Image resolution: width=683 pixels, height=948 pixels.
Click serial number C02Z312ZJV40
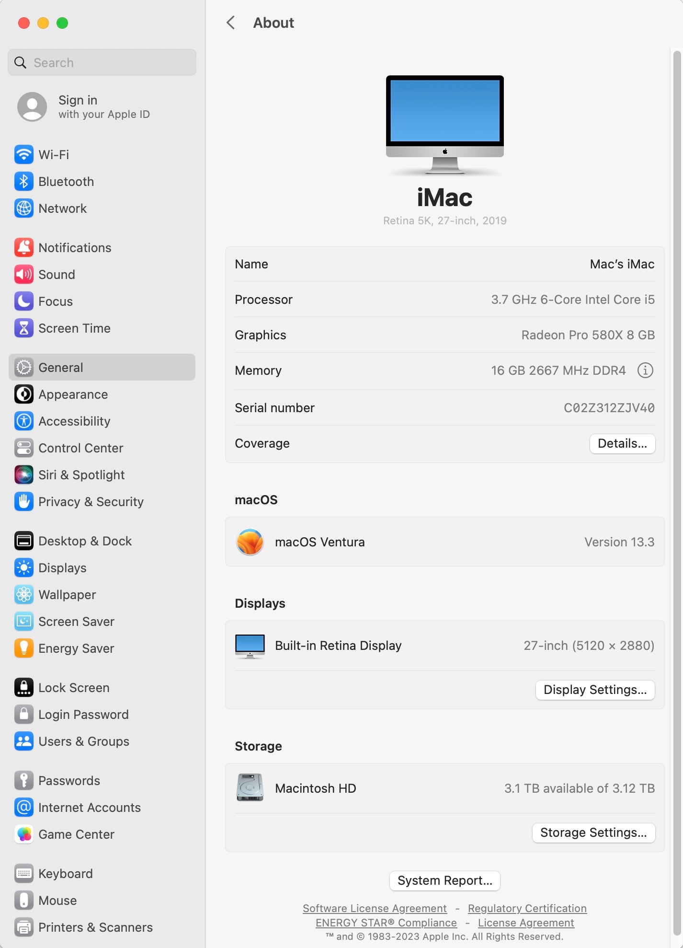click(609, 408)
